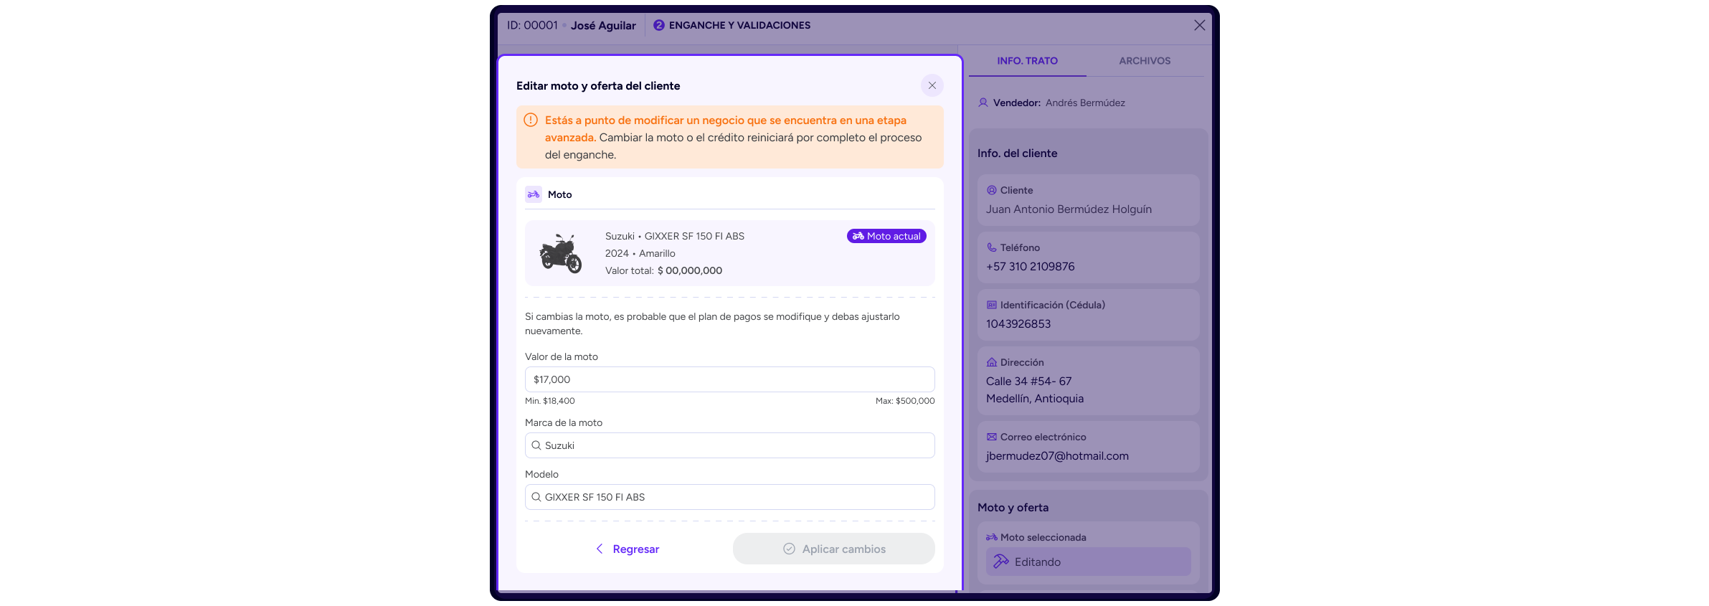Click the Suzuki motorcycle thumbnail

point(561,253)
